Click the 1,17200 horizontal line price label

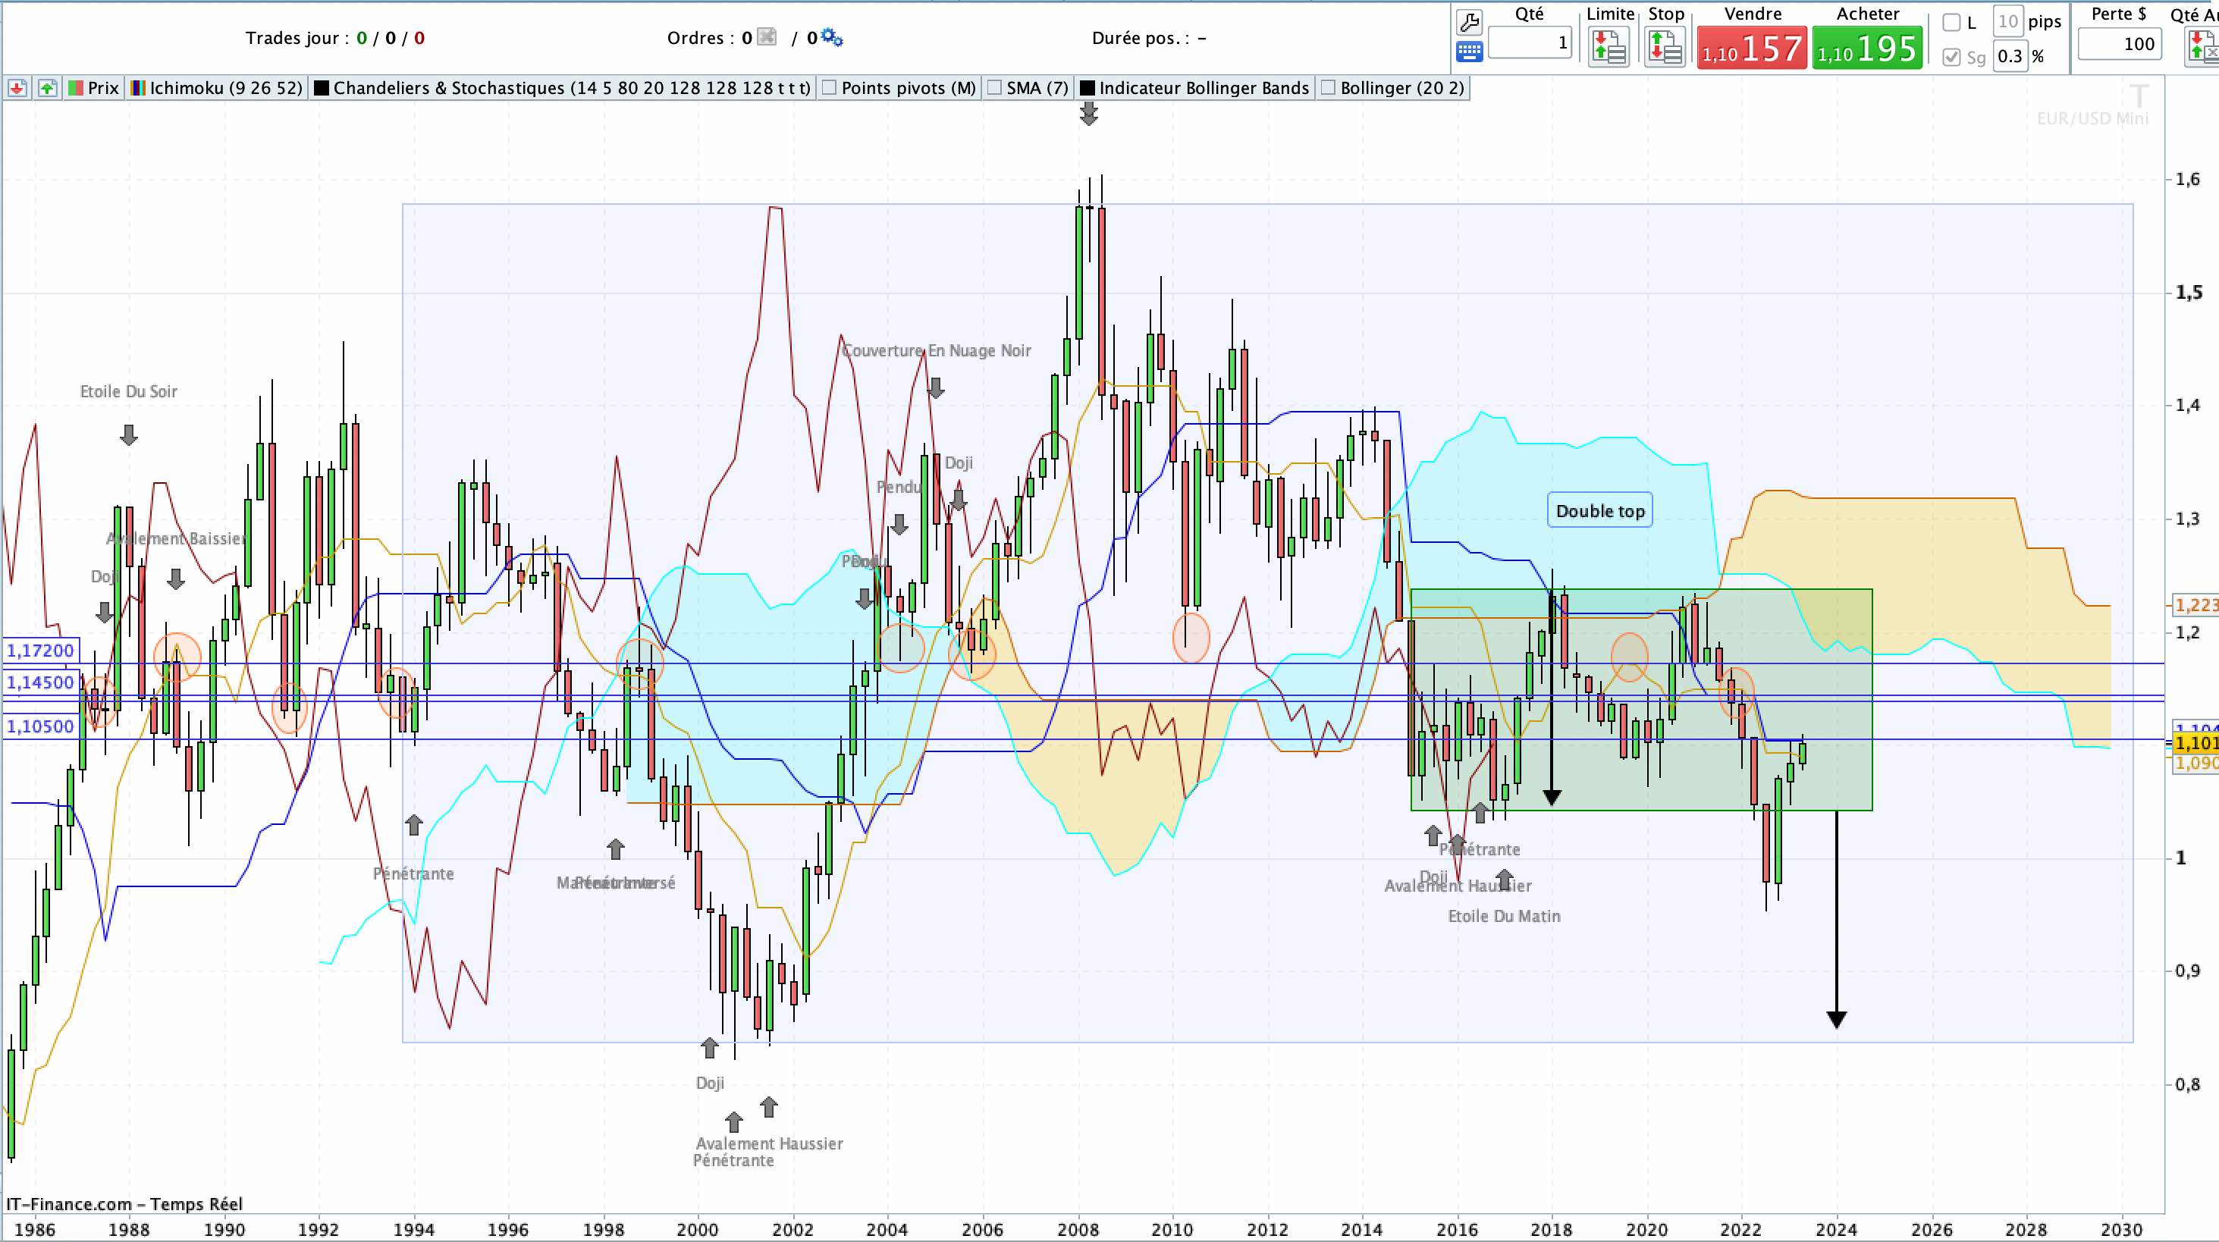pyautogui.click(x=40, y=651)
